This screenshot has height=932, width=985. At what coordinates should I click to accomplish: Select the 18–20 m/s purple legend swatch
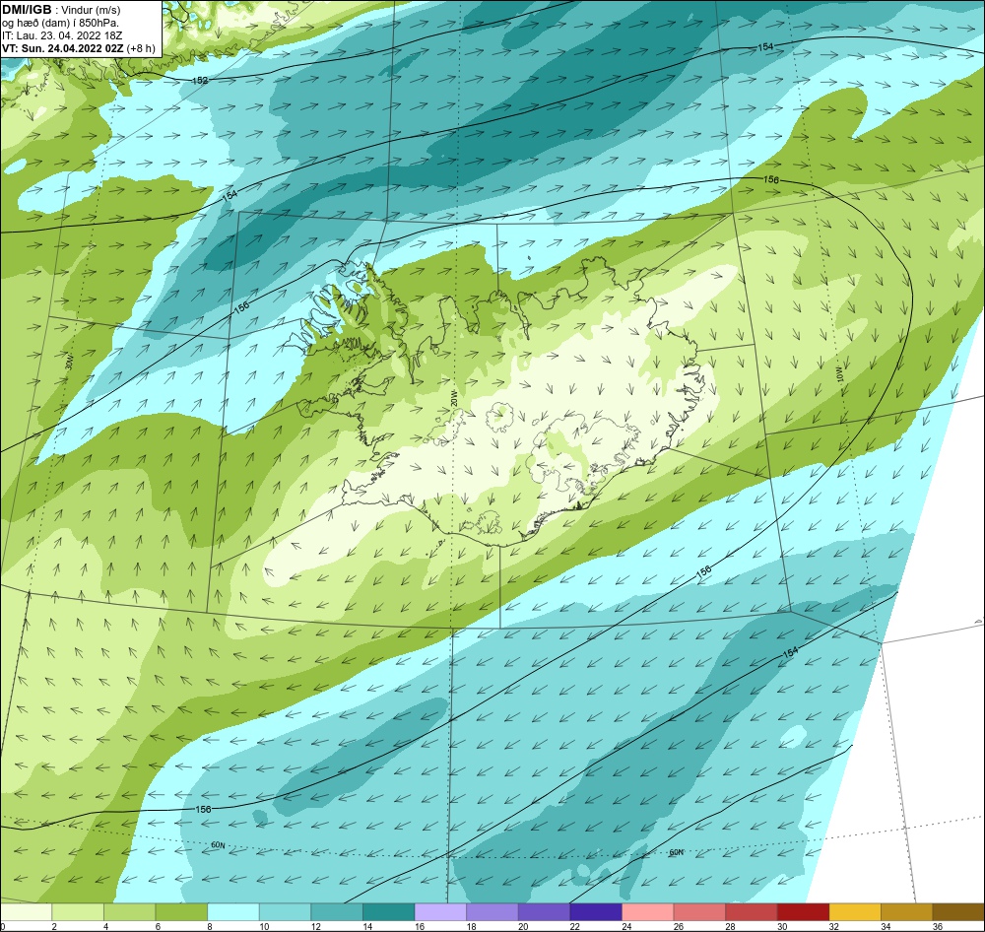[492, 912]
